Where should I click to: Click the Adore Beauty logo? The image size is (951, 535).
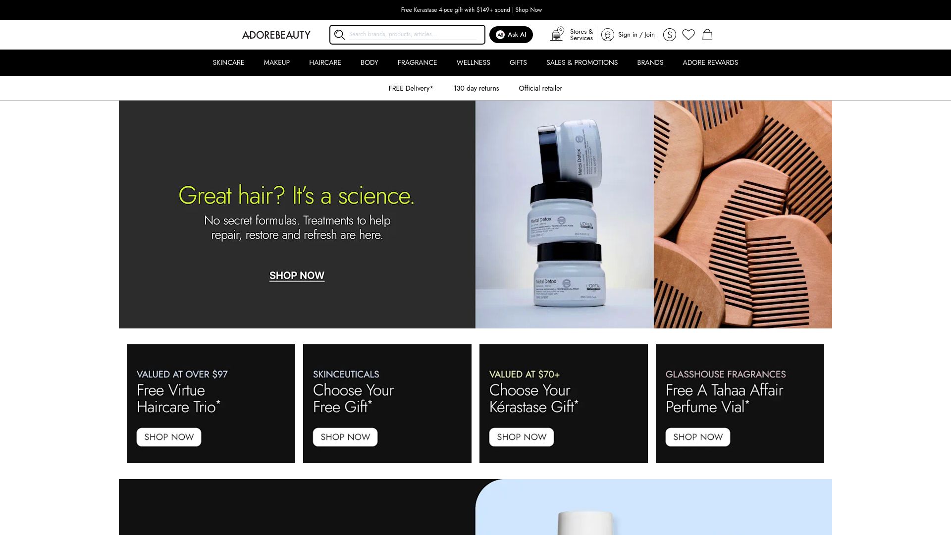coord(276,35)
